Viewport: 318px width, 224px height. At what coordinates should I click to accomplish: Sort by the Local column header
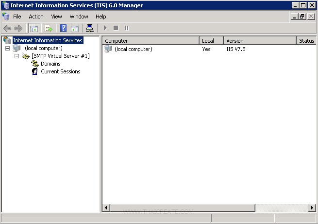pos(212,41)
